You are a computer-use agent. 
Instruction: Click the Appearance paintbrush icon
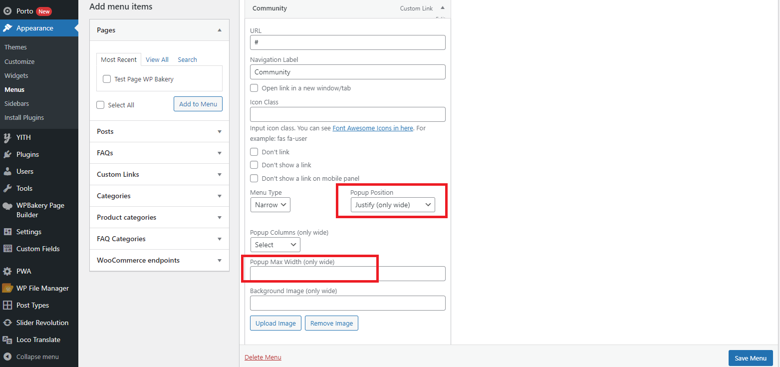(x=7, y=28)
